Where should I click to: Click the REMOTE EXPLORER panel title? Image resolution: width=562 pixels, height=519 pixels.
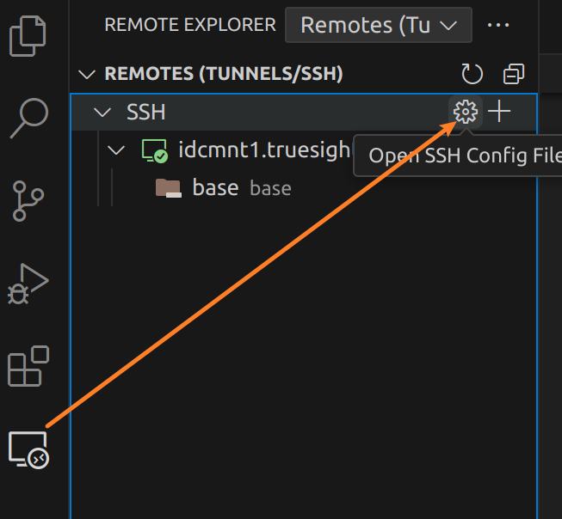[x=190, y=25]
